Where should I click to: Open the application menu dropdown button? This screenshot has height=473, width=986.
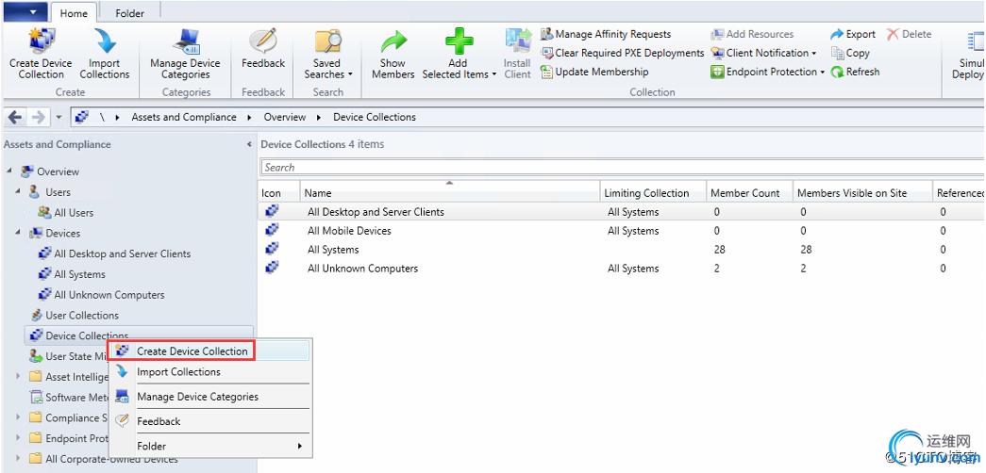(x=25, y=11)
